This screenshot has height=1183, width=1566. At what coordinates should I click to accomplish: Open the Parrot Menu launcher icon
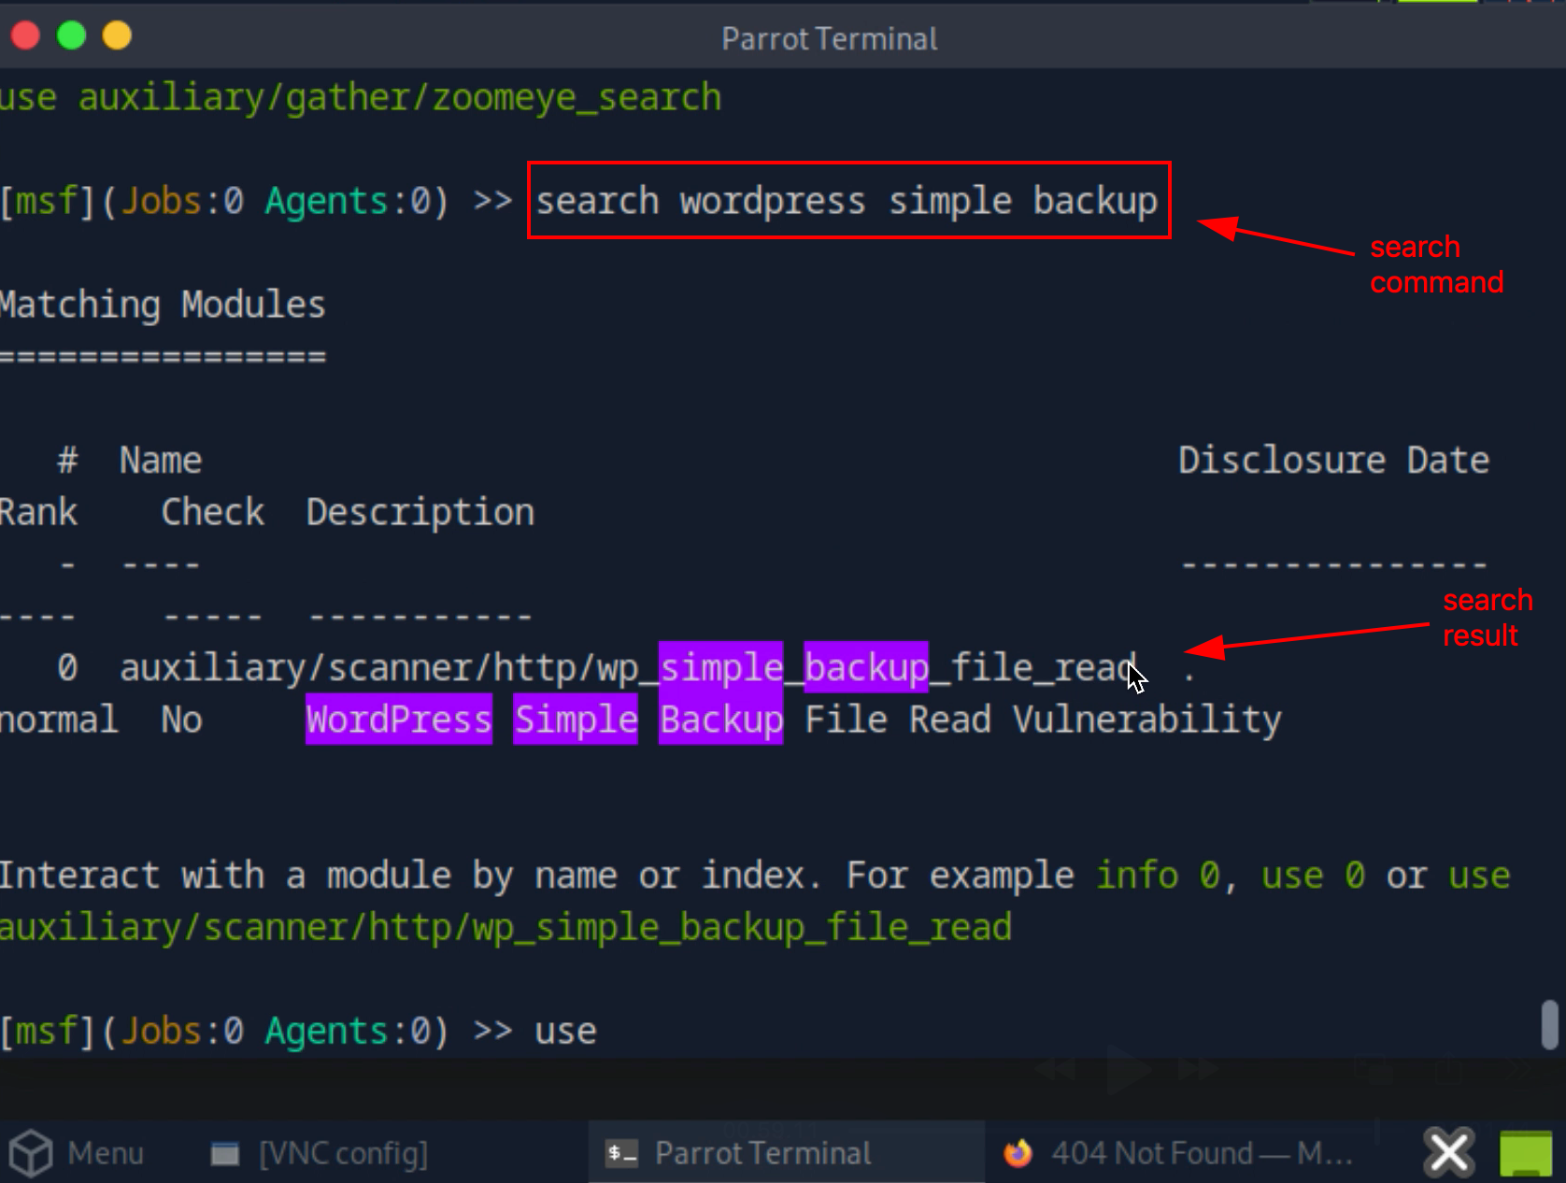click(31, 1153)
